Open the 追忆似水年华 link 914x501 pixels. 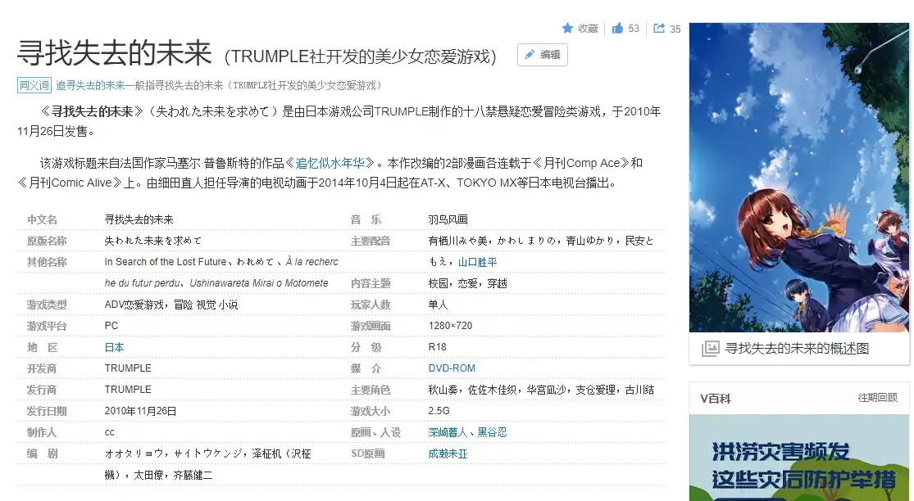coord(330,163)
